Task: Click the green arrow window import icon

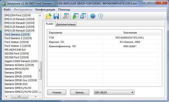Action: [x=75, y=16]
